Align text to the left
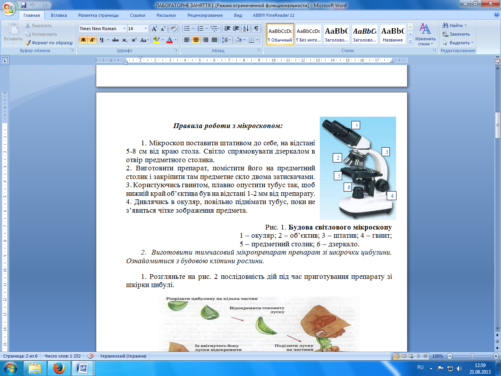The width and height of the screenshot is (501, 376). pos(187,40)
